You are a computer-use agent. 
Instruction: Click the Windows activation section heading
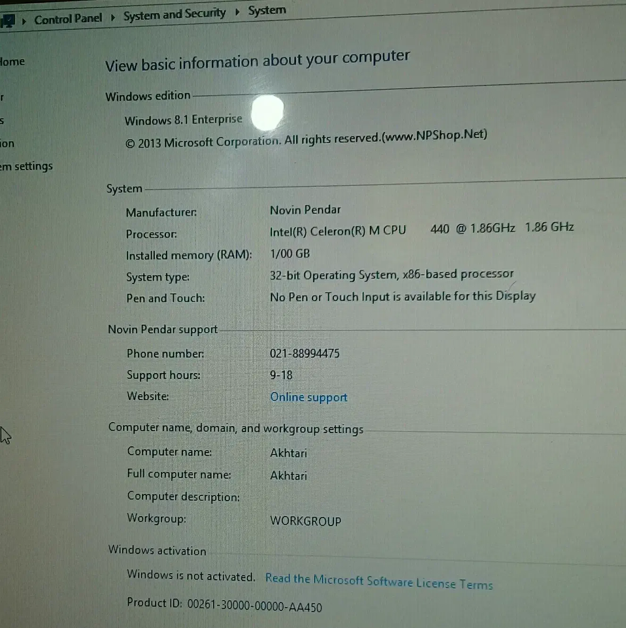pyautogui.click(x=157, y=551)
